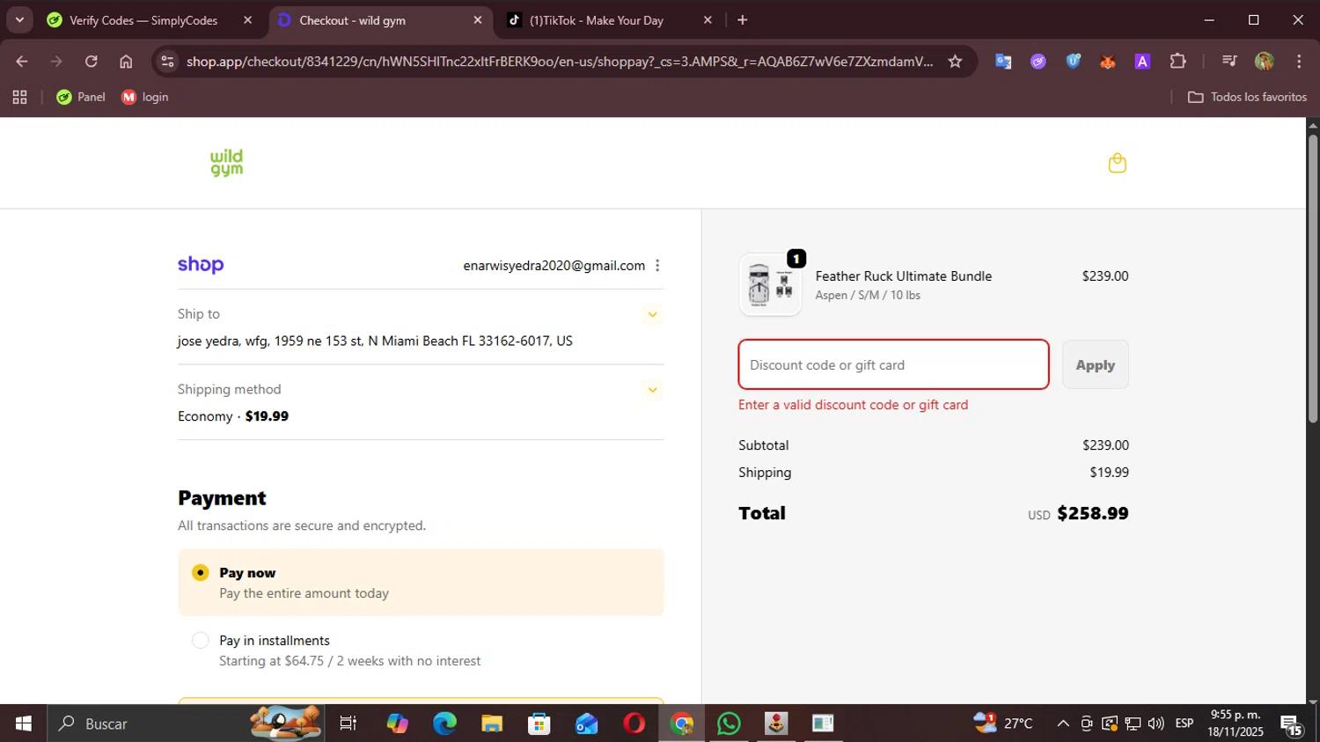Expand the Shipping method section
1320x742 pixels.
point(652,390)
